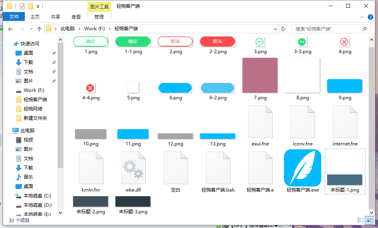Screen dimensions: 378x228
Task: Click the 此电脑 breadcrumb in the address bar
Action: [x=68, y=29]
